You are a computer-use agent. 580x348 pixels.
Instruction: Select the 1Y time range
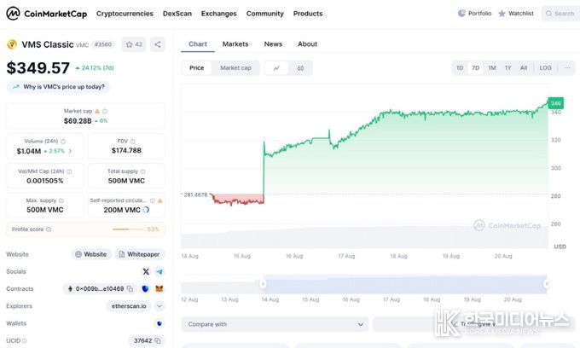click(x=507, y=68)
